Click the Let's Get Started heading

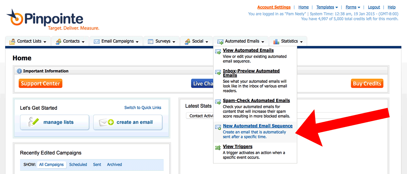pos(39,108)
